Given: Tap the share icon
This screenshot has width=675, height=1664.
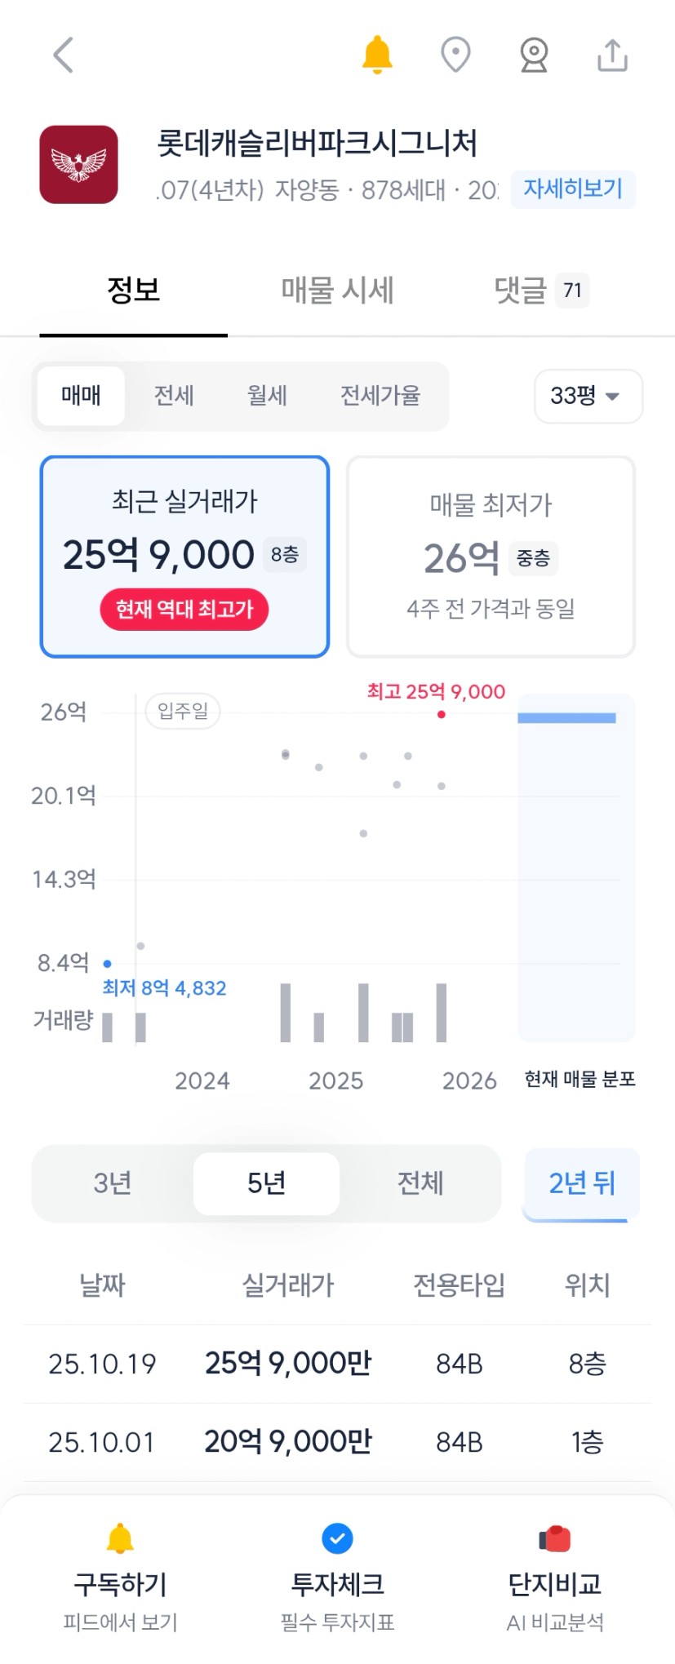Looking at the screenshot, I should tap(612, 55).
